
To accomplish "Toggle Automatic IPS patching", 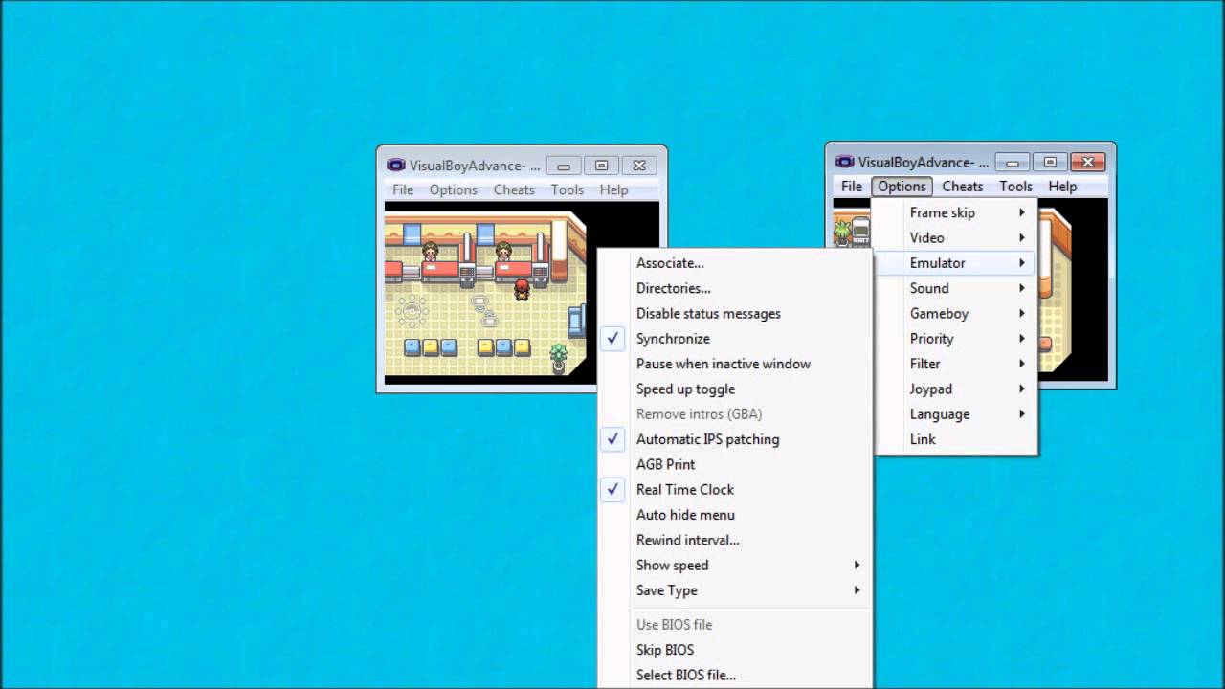I will tap(734, 439).
